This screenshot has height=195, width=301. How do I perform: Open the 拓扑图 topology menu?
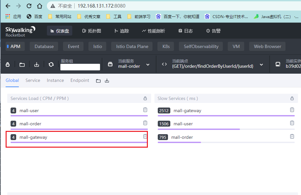point(91,31)
